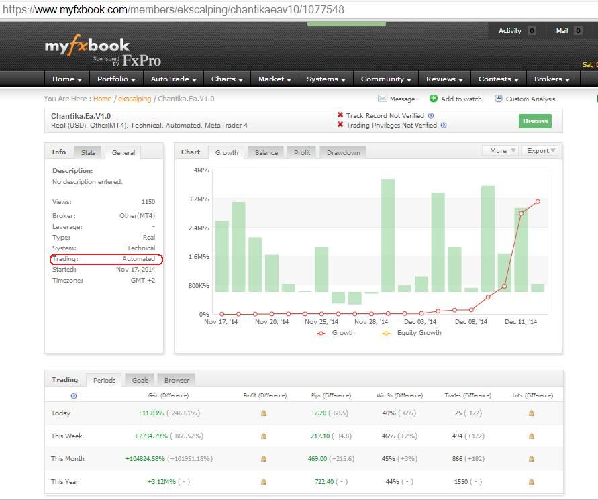This screenshot has width=598, height=500.
Task: Click the Lots lock icon in This Month row
Action: click(532, 459)
